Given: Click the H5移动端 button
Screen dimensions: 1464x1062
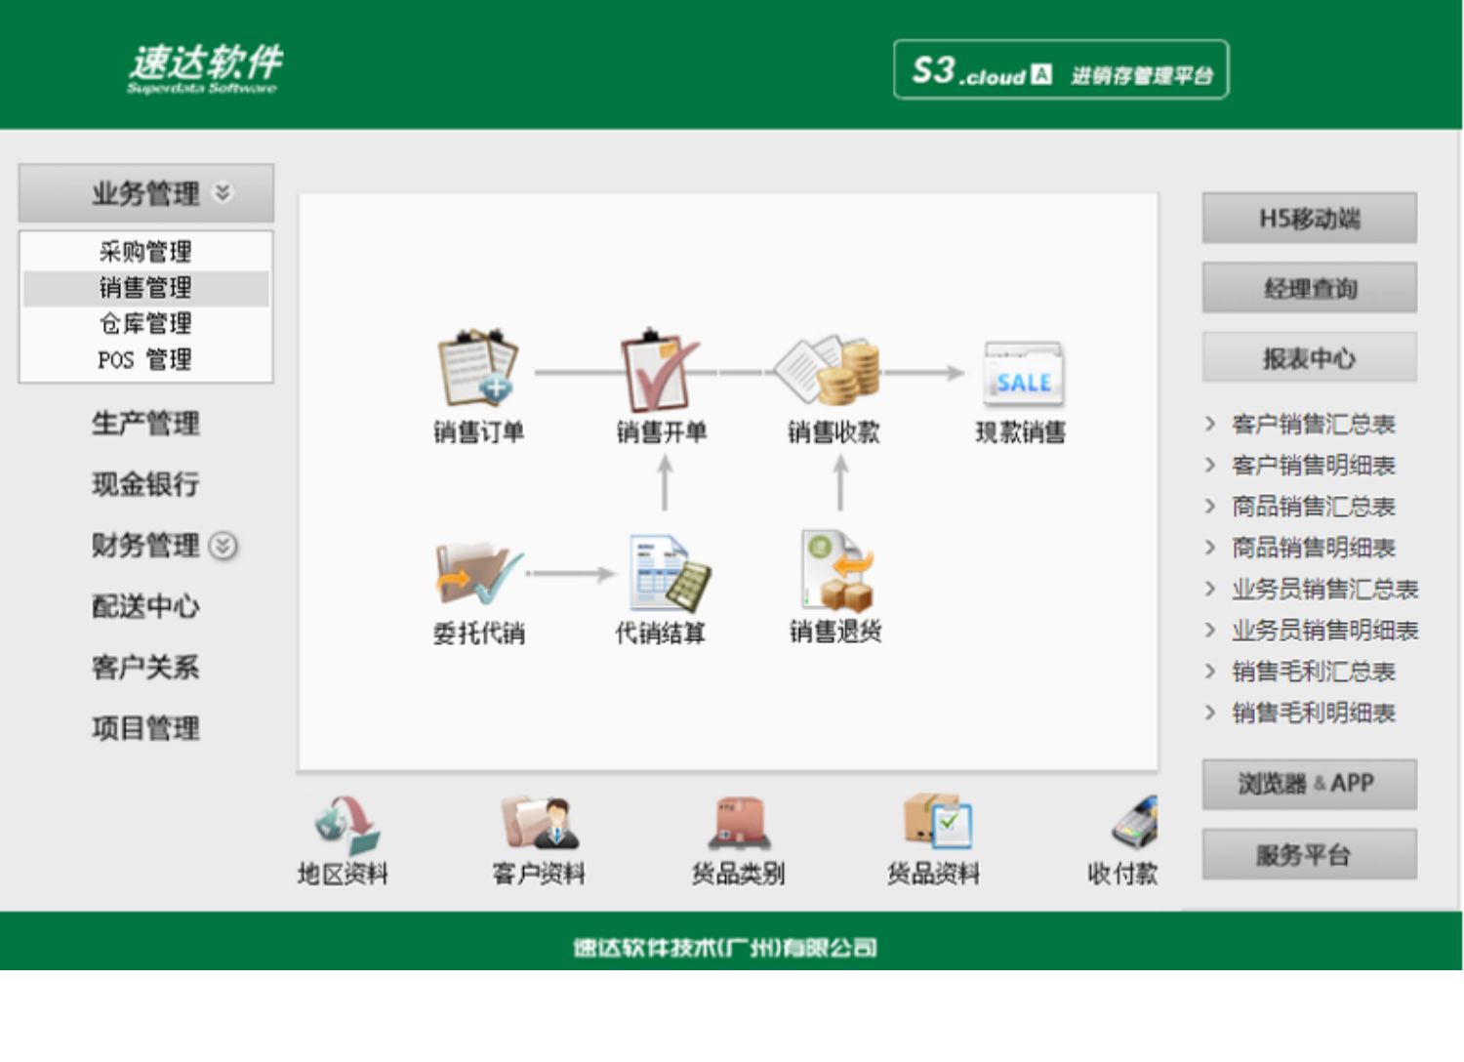Looking at the screenshot, I should click(1309, 219).
